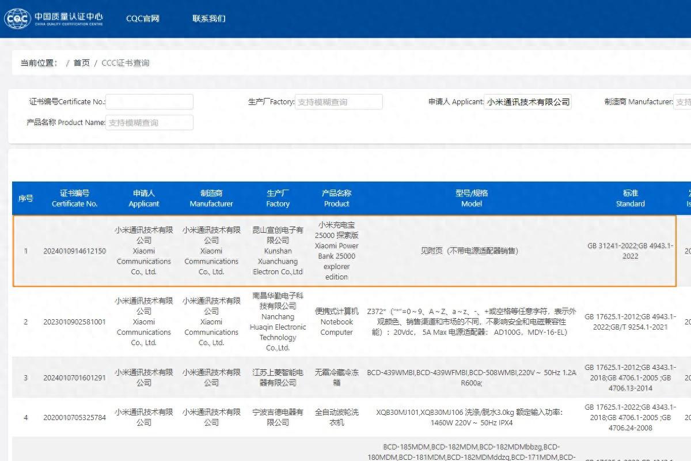691x461 pixels.
Task: Click the 产品名称 Product Name search box
Action: coord(149,122)
